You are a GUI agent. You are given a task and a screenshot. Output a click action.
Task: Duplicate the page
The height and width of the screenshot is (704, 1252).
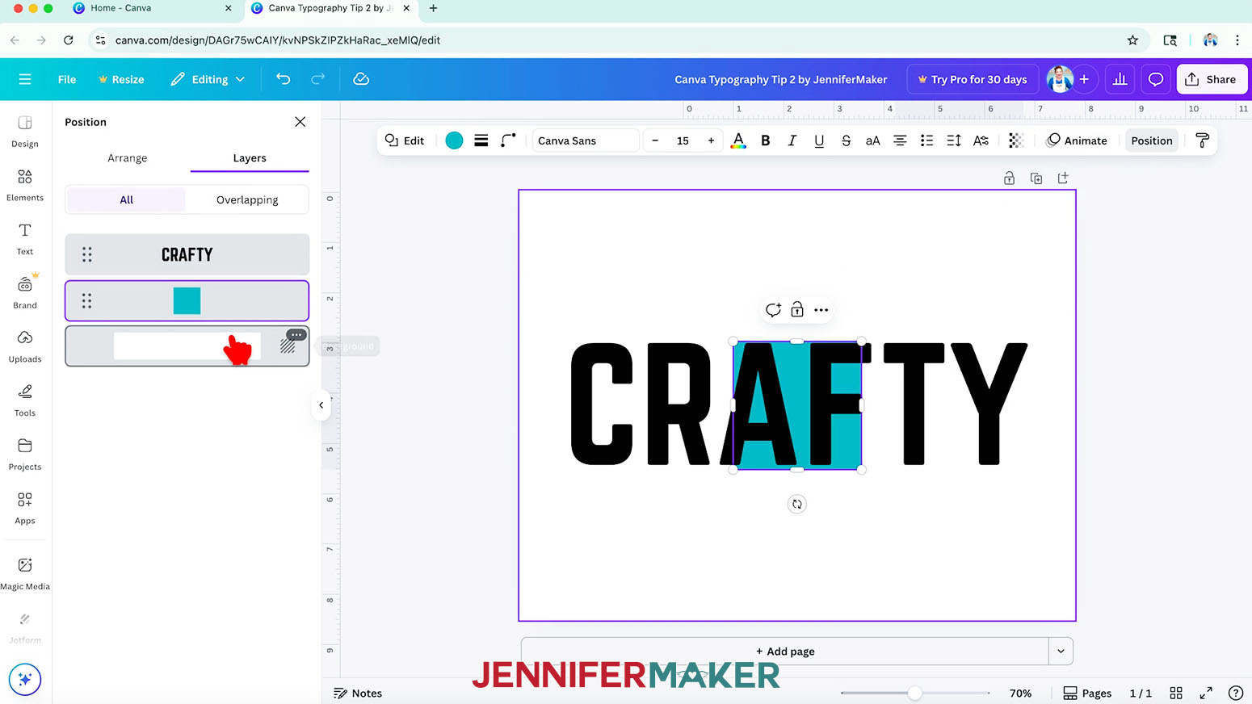1036,178
